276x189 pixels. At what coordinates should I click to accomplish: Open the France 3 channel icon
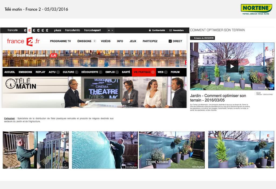tap(34, 30)
